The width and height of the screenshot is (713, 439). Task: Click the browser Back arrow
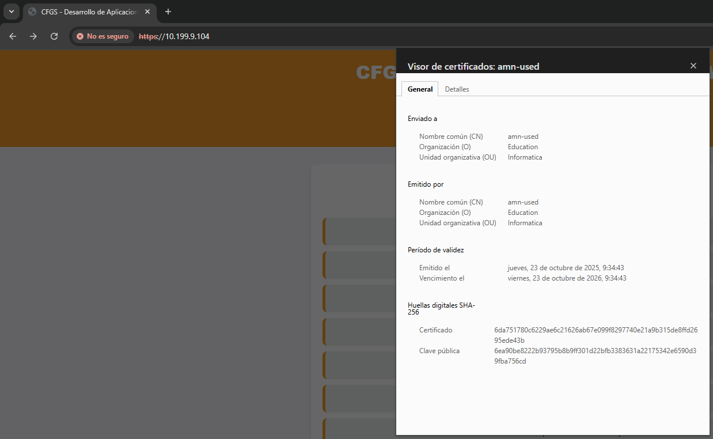[x=13, y=36]
